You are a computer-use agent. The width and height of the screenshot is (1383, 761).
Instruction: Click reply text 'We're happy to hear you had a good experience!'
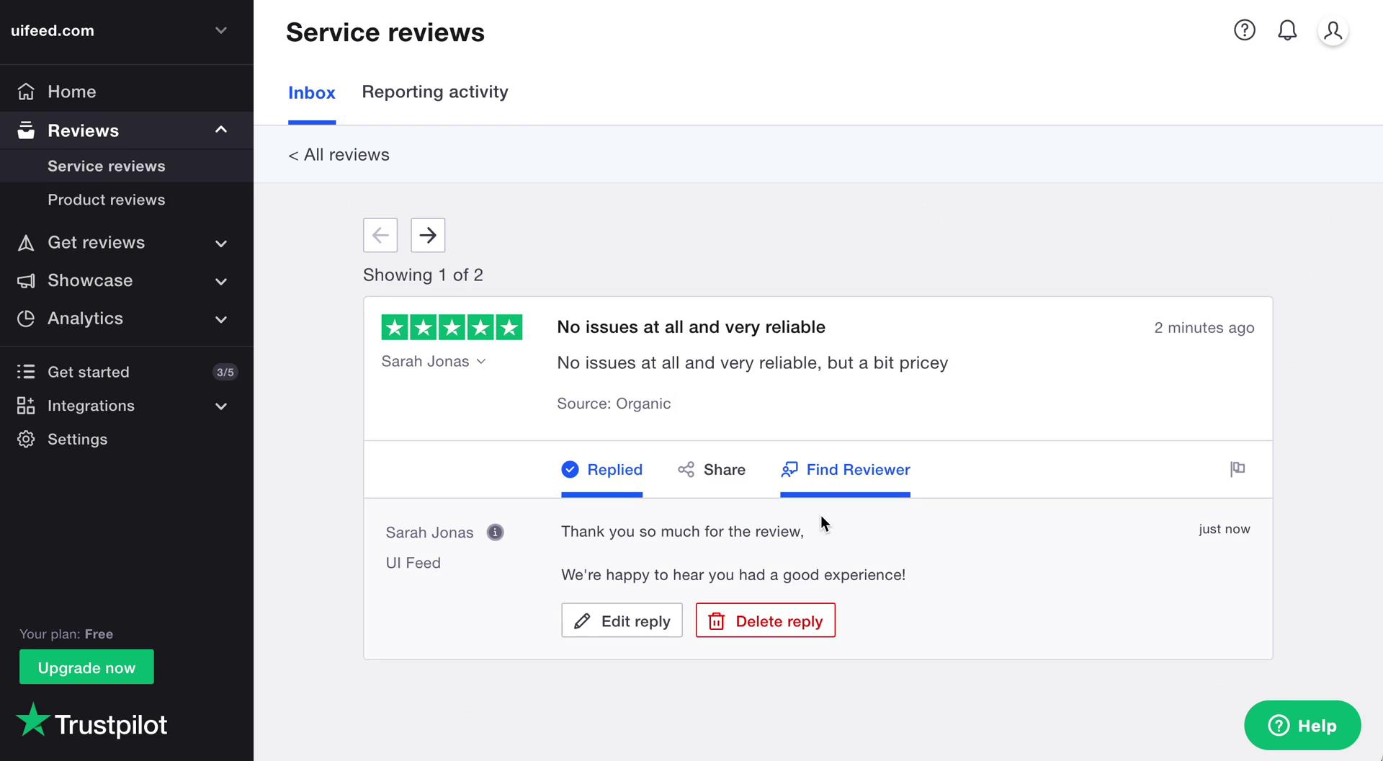click(x=733, y=575)
